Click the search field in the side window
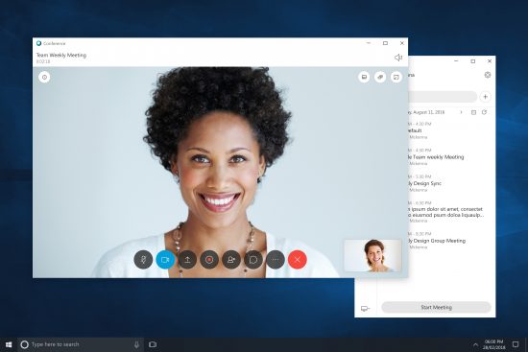 pos(443,97)
